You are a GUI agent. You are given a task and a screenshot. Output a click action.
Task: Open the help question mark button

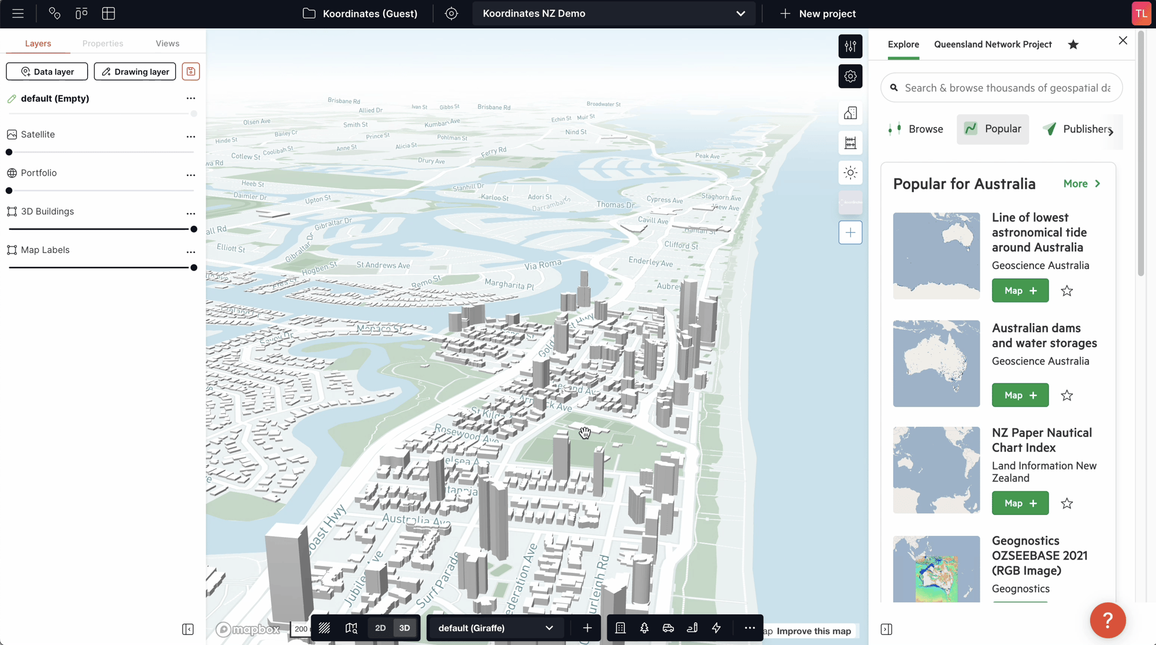[1107, 620]
